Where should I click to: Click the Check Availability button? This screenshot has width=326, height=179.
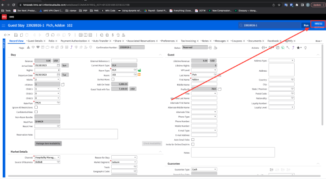[x=152, y=144]
